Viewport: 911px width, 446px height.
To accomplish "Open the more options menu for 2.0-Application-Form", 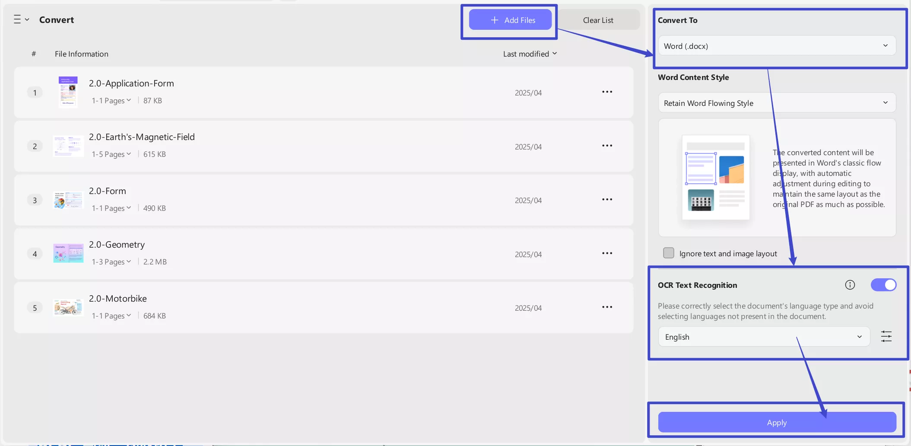I will (x=606, y=92).
